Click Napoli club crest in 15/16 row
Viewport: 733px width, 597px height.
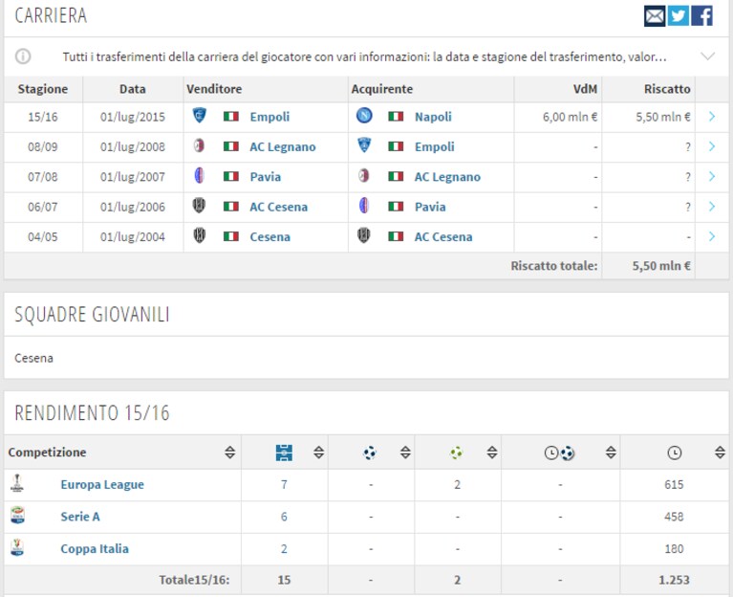364,116
